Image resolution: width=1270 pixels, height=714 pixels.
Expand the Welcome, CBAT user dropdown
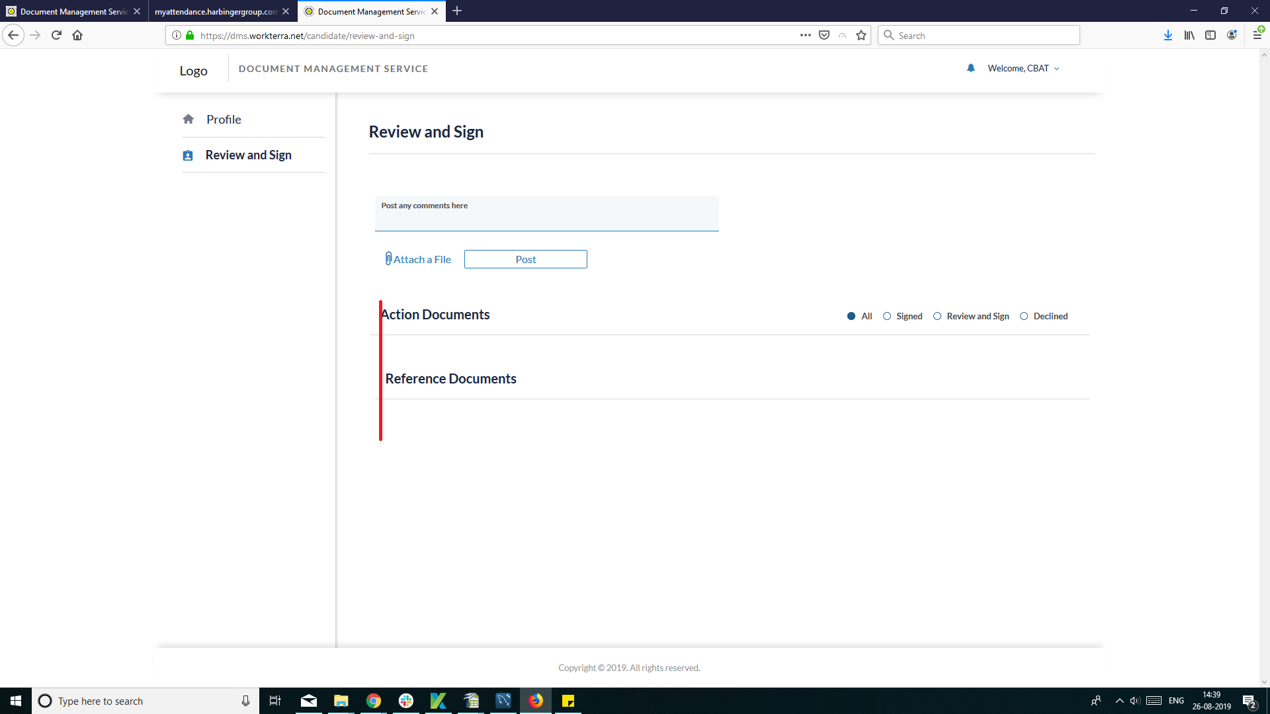click(1023, 68)
